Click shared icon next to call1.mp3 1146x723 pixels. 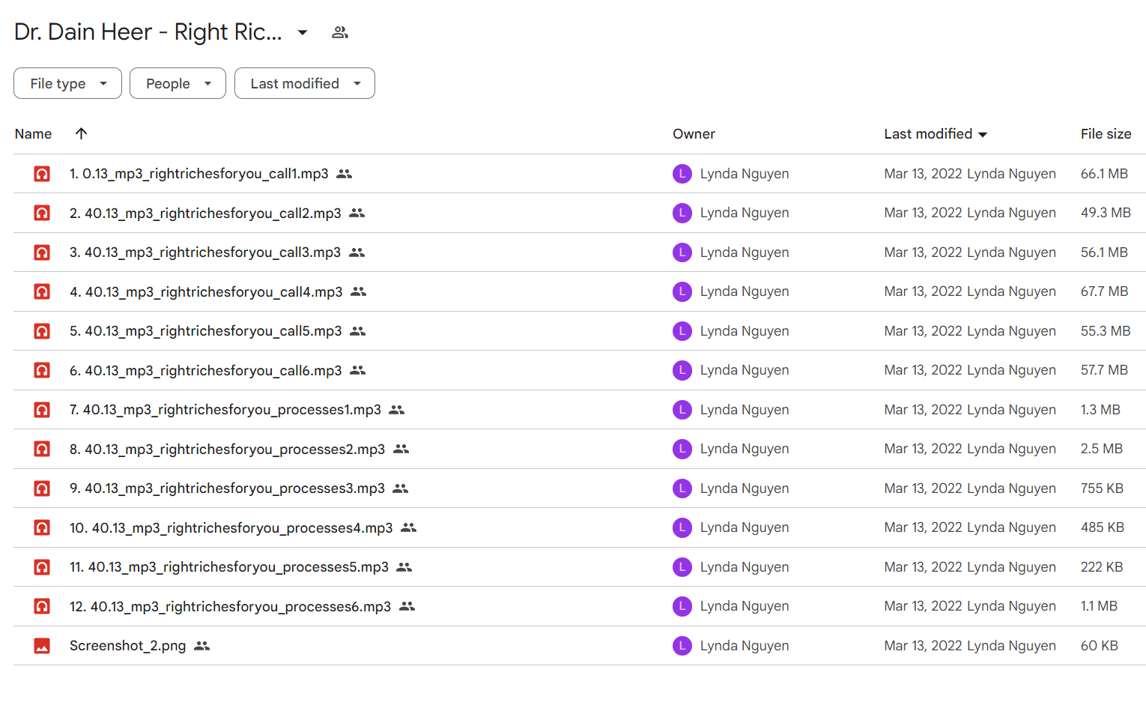tap(345, 174)
